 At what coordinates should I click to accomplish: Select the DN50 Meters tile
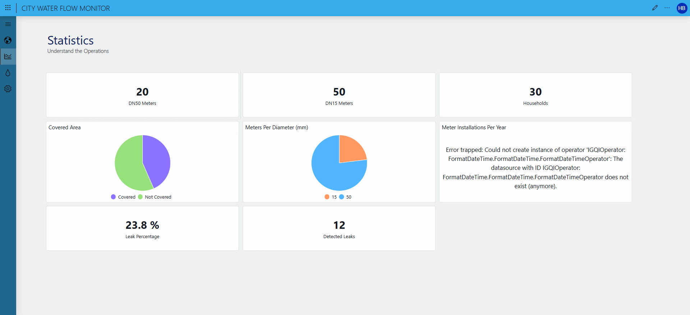coord(142,95)
